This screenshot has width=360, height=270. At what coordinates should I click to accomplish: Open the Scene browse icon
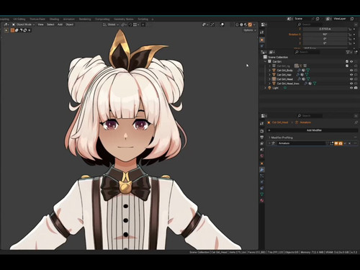(290, 19)
